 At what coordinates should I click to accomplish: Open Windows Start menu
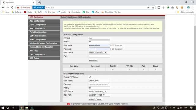pos(2,108)
